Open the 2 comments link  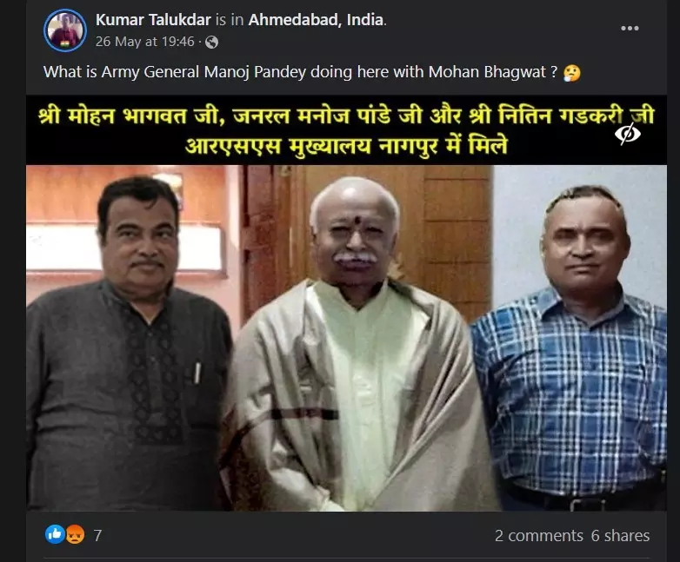click(x=538, y=536)
